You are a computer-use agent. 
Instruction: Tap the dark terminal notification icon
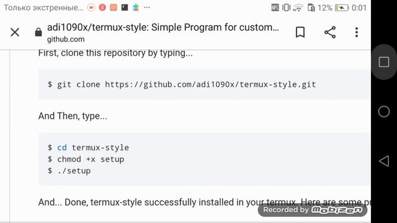click(x=125, y=7)
